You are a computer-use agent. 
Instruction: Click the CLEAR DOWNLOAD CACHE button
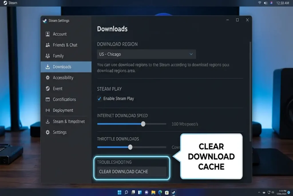tap(132, 172)
